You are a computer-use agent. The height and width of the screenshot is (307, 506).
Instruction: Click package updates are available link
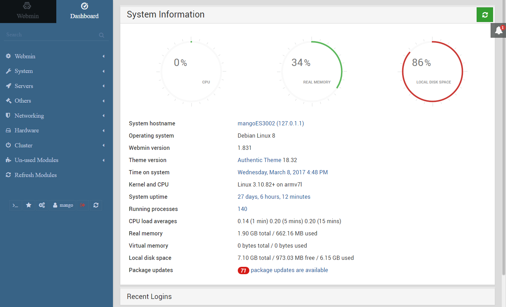(289, 270)
